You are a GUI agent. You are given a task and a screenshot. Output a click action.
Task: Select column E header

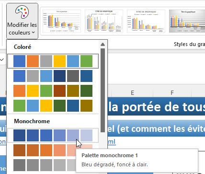point(132,93)
